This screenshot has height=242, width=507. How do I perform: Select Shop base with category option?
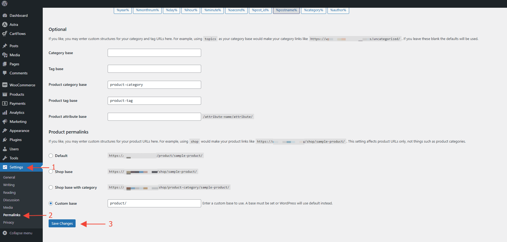pos(51,187)
